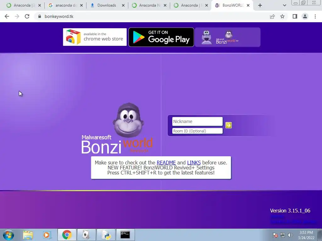The height and width of the screenshot is (241, 322).
Task: Open Chrome three-dot menu
Action: pyautogui.click(x=315, y=16)
